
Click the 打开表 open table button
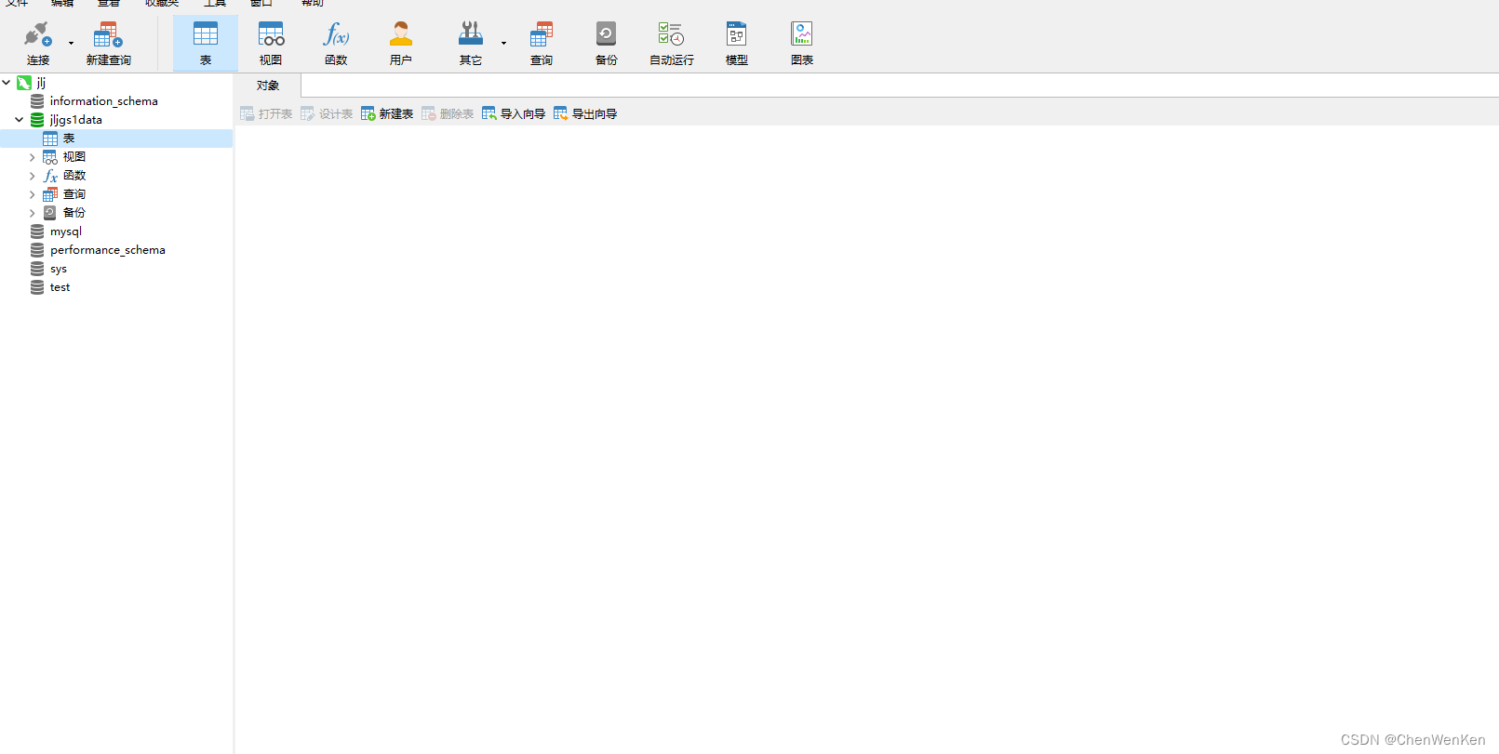pyautogui.click(x=266, y=113)
